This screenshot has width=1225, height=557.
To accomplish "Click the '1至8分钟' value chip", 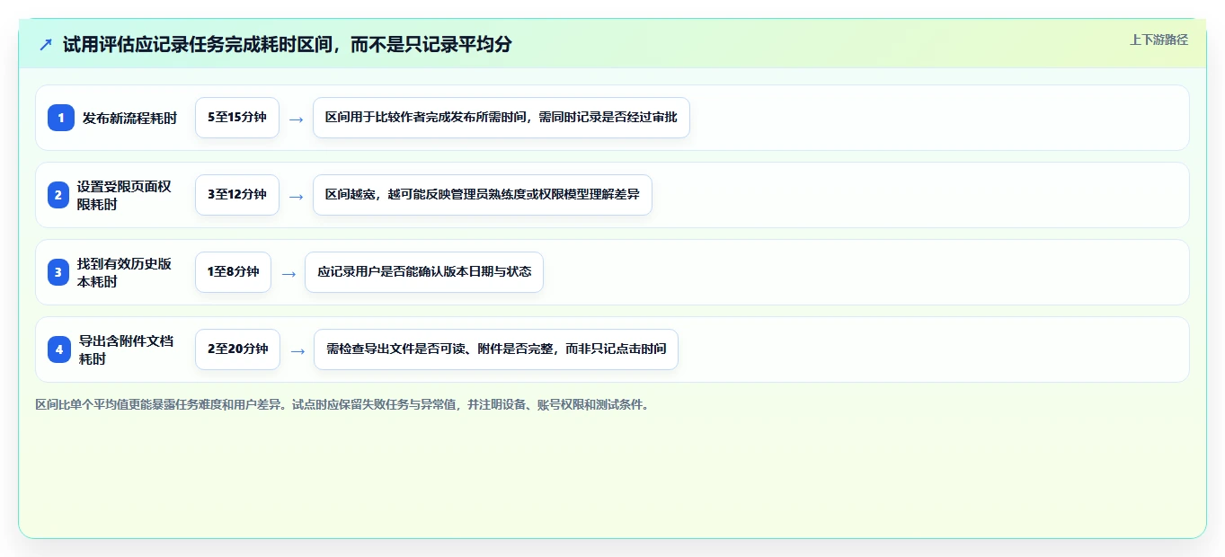I will [233, 272].
